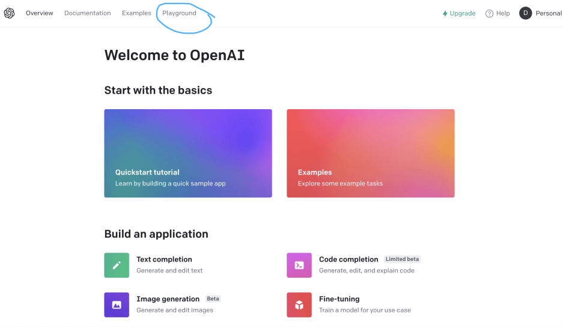Viewport: 563px width, 327px height.
Task: Open the "D" user avatar
Action: pos(526,13)
